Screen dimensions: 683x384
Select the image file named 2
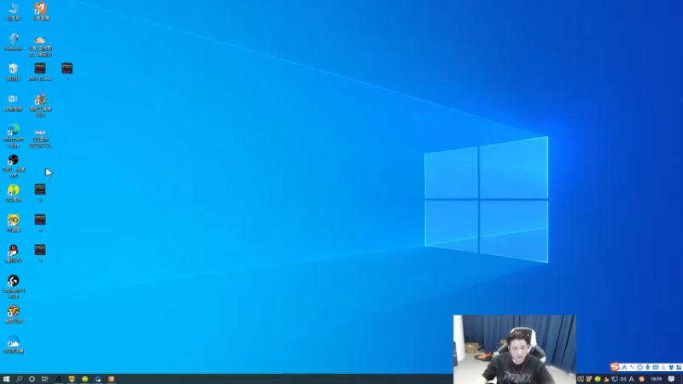click(x=40, y=194)
